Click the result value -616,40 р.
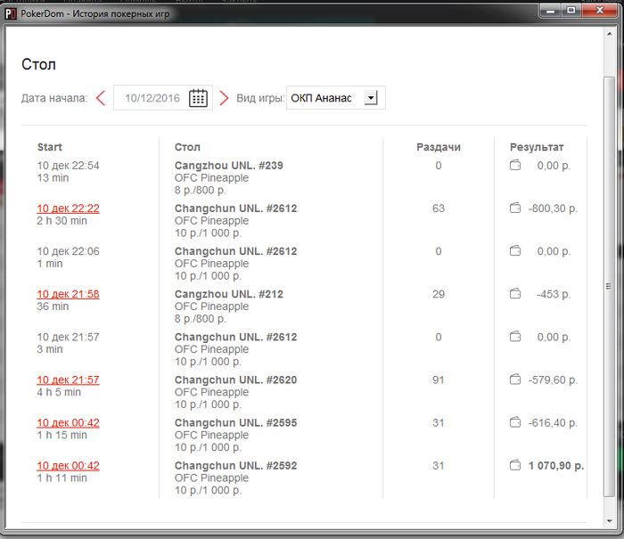The image size is (624, 539). pos(553,423)
